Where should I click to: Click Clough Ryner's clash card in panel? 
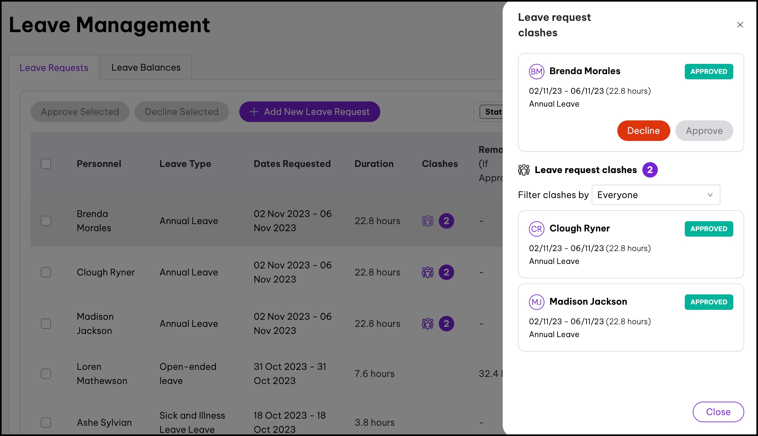pos(630,244)
